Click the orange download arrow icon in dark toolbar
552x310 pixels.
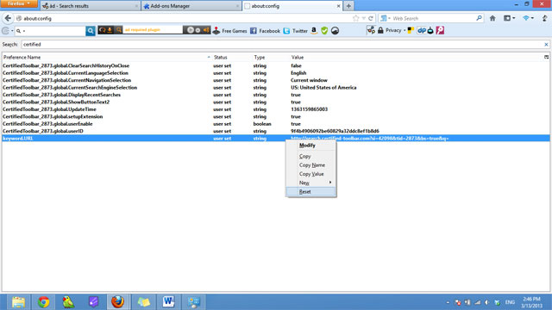click(110, 30)
